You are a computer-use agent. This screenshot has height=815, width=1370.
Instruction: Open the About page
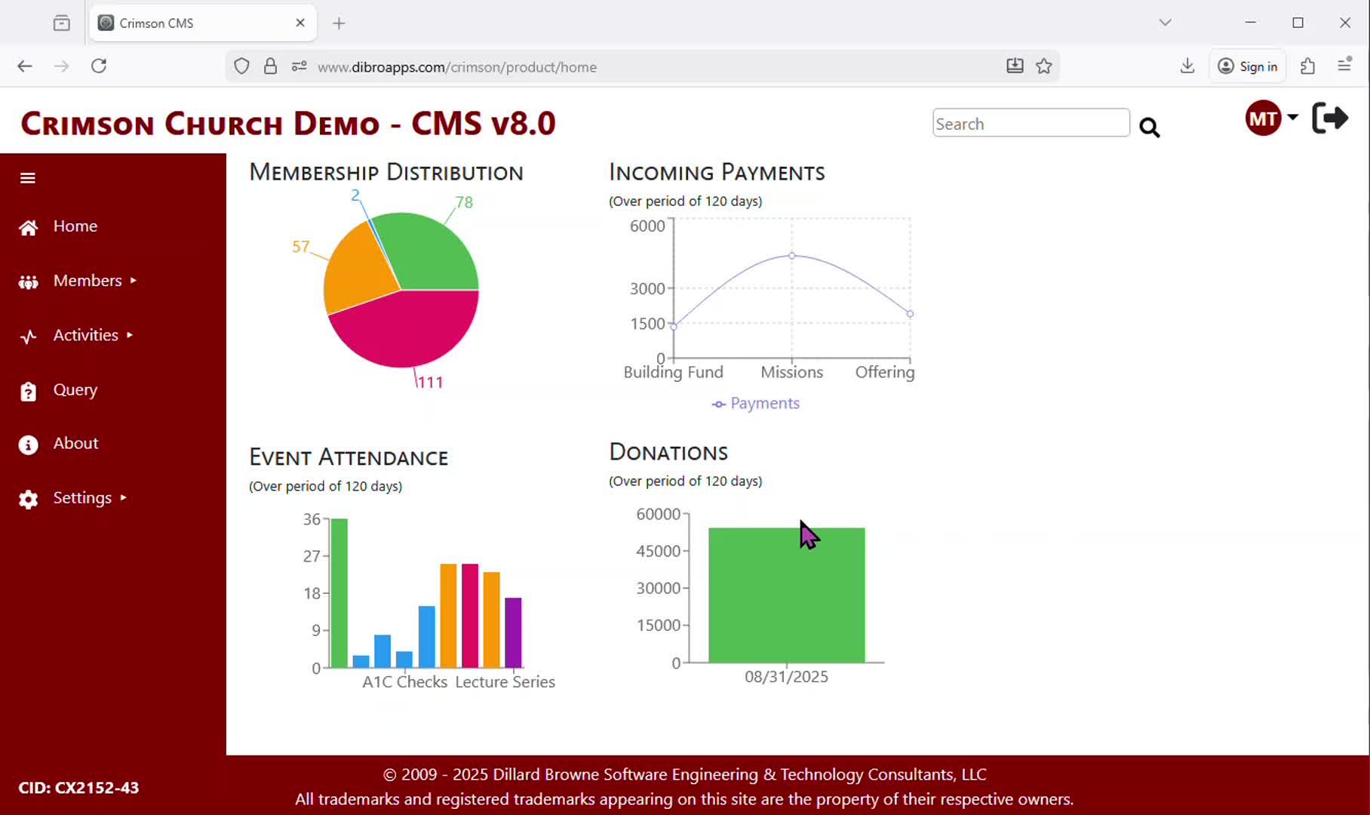[x=75, y=444]
